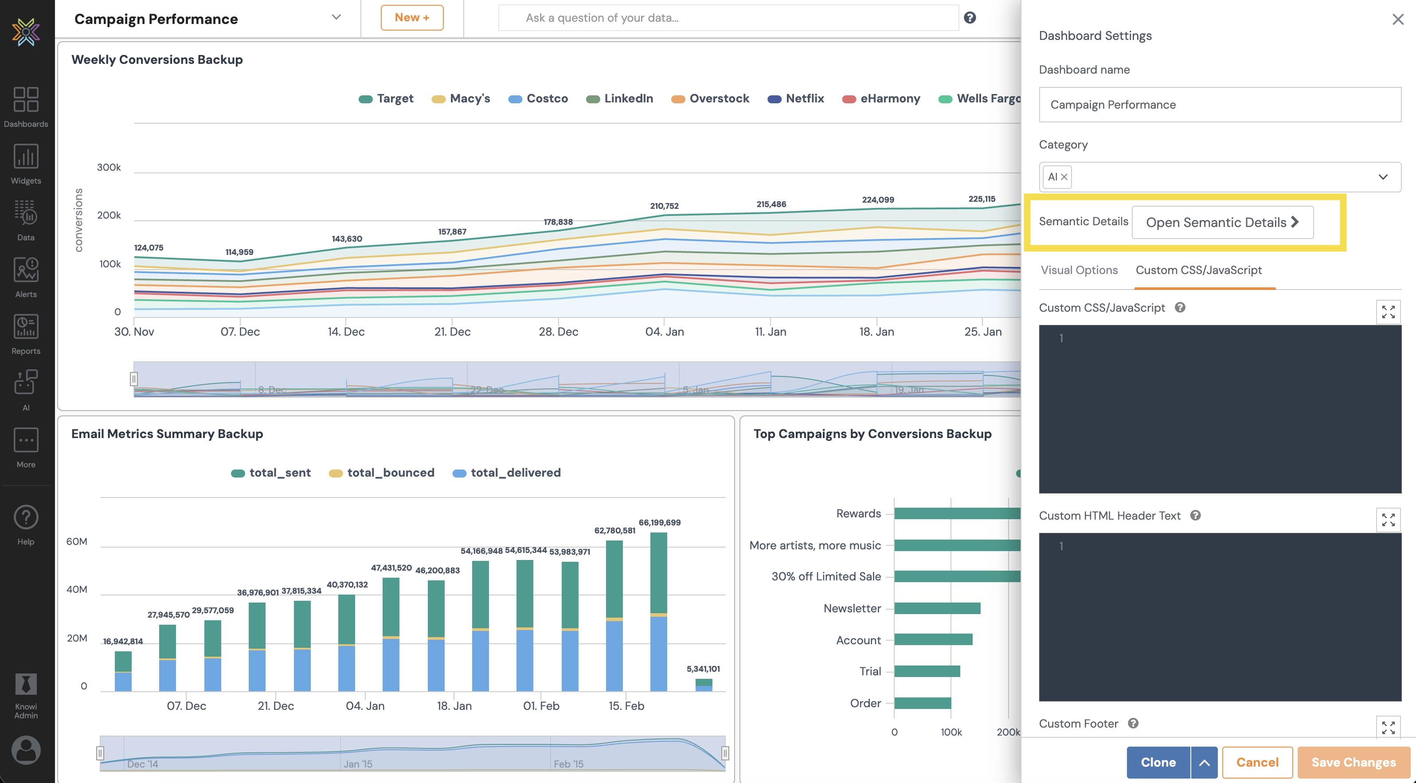Viewport: 1416px width, 783px height.
Task: Click right handle of Email Metrics navigator
Action: point(725,753)
